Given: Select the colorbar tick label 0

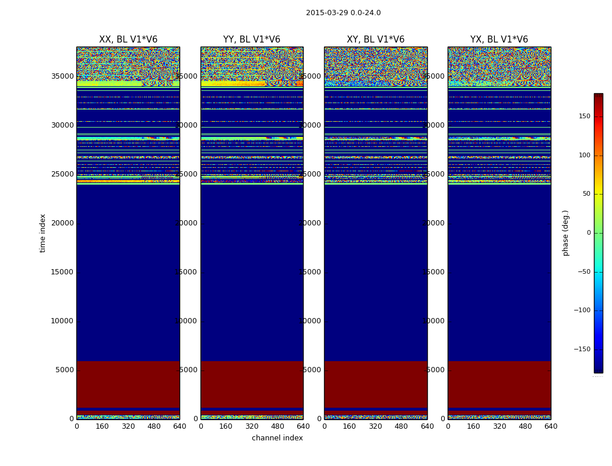Looking at the screenshot, I should point(588,233).
